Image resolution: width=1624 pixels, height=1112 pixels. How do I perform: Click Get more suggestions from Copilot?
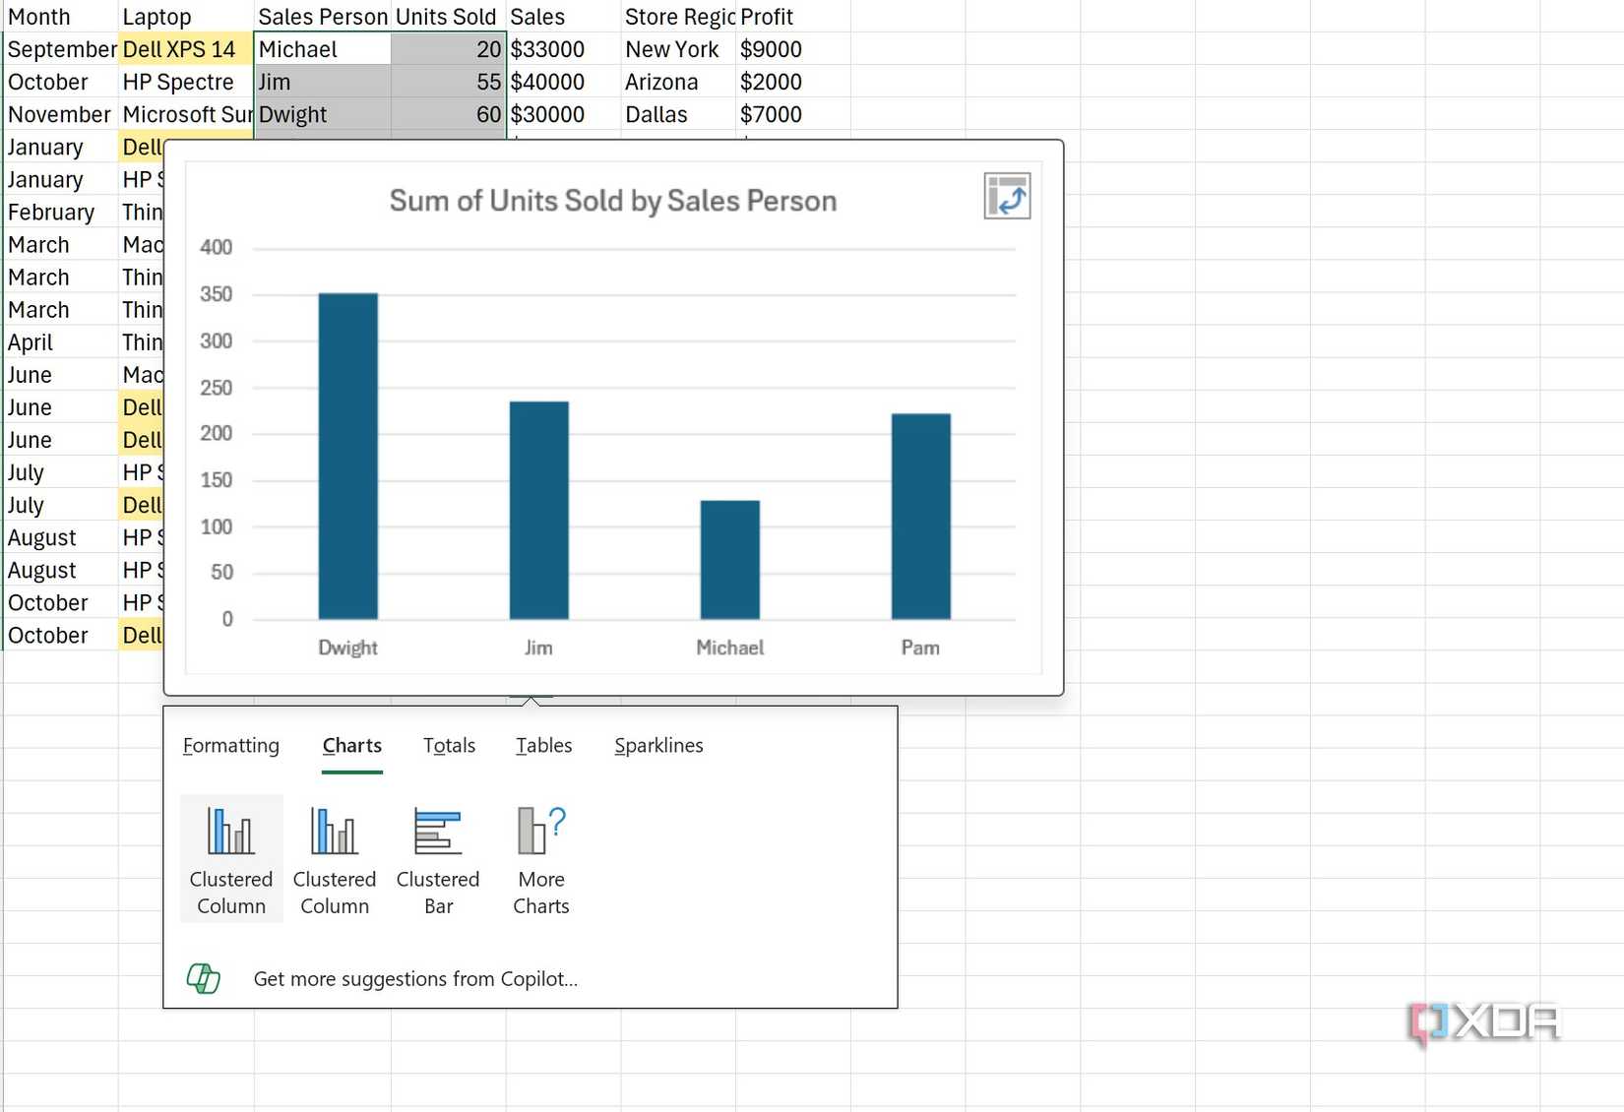pos(414,978)
